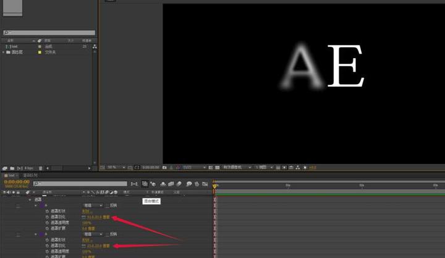
Task: Open viewer magnification 50% dropdown
Action: click(x=116, y=168)
